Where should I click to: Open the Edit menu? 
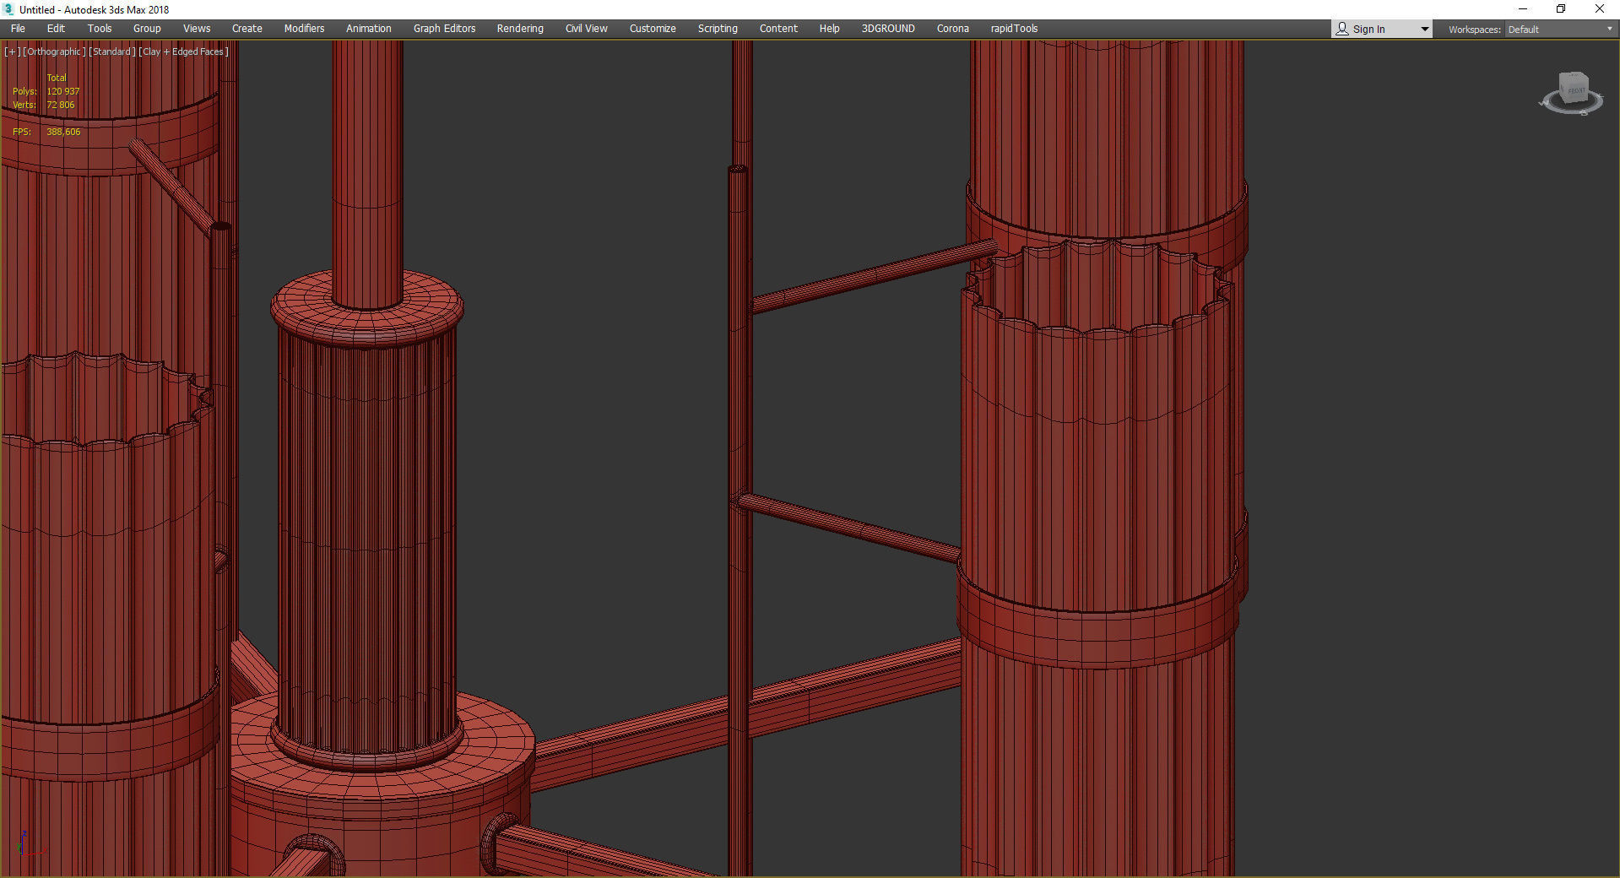coord(56,29)
